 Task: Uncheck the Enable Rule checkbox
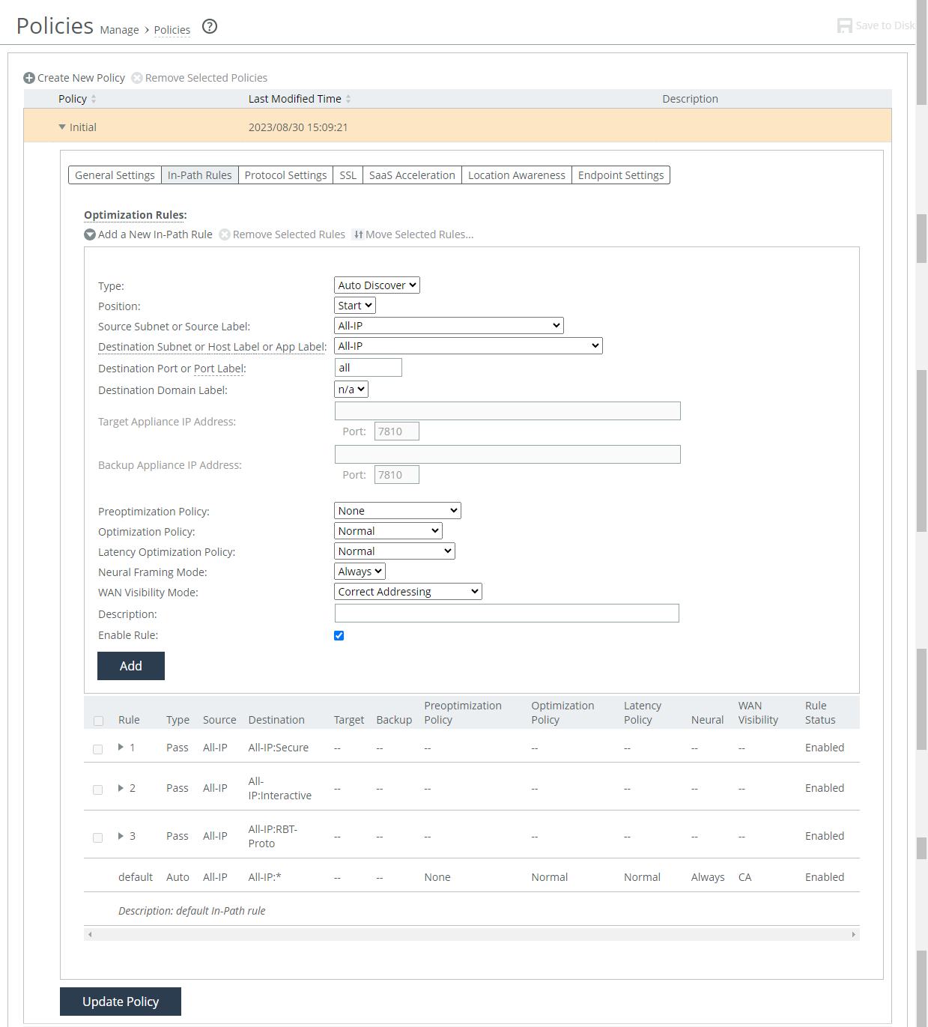point(339,635)
